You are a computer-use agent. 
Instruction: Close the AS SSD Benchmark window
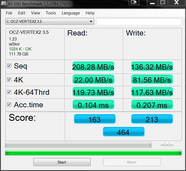(x=177, y=2)
